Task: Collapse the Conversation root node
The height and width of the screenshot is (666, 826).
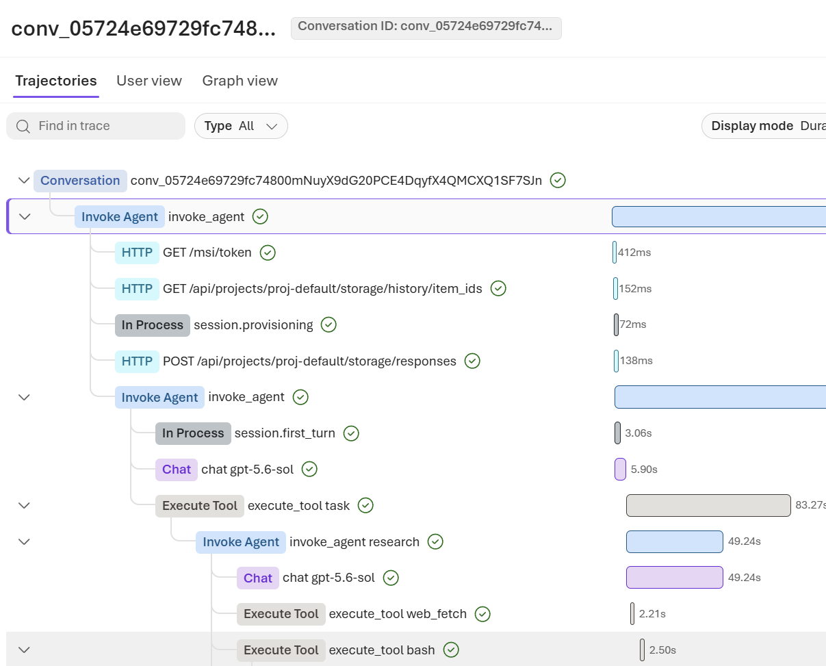Action: pos(25,181)
